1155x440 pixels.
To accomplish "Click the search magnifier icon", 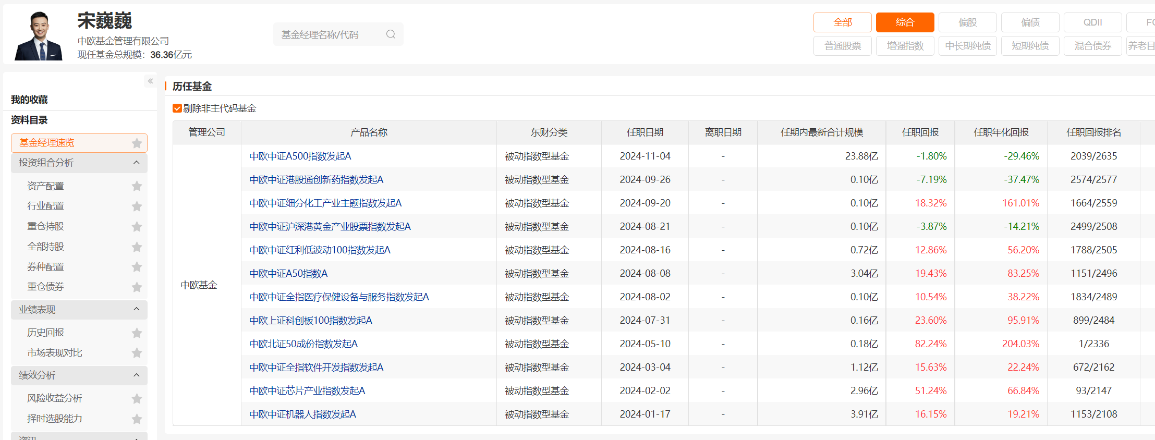I will click(391, 34).
